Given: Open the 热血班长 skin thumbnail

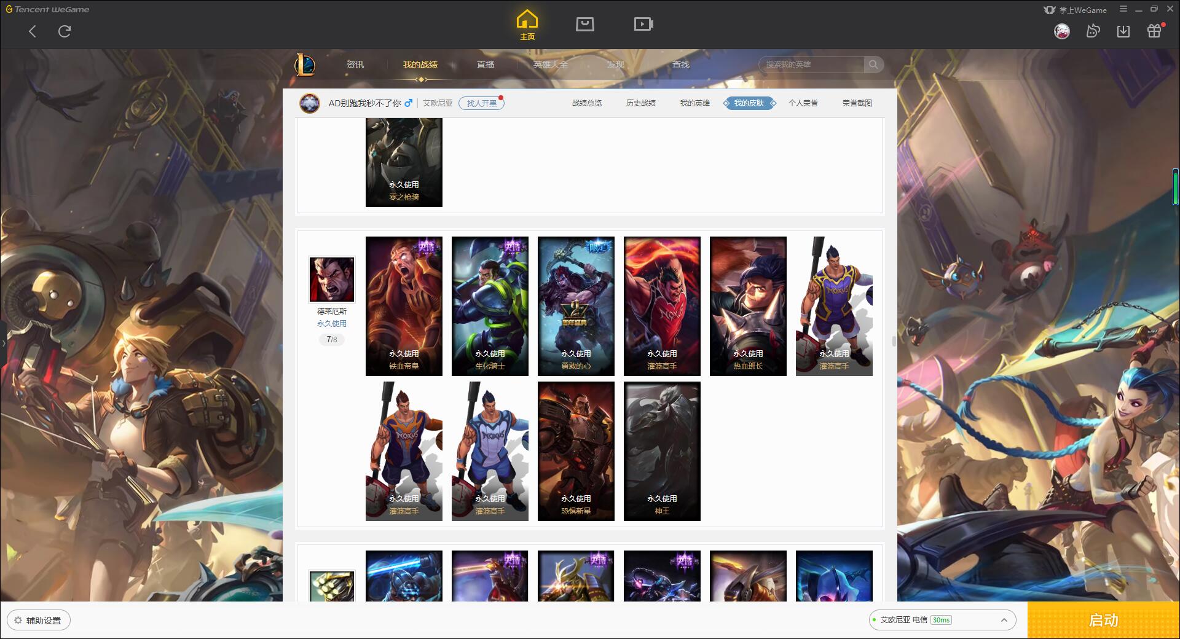Looking at the screenshot, I should [748, 306].
